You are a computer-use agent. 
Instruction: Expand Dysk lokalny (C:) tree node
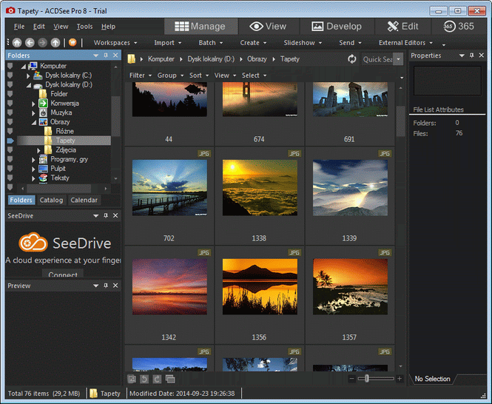tap(28, 75)
